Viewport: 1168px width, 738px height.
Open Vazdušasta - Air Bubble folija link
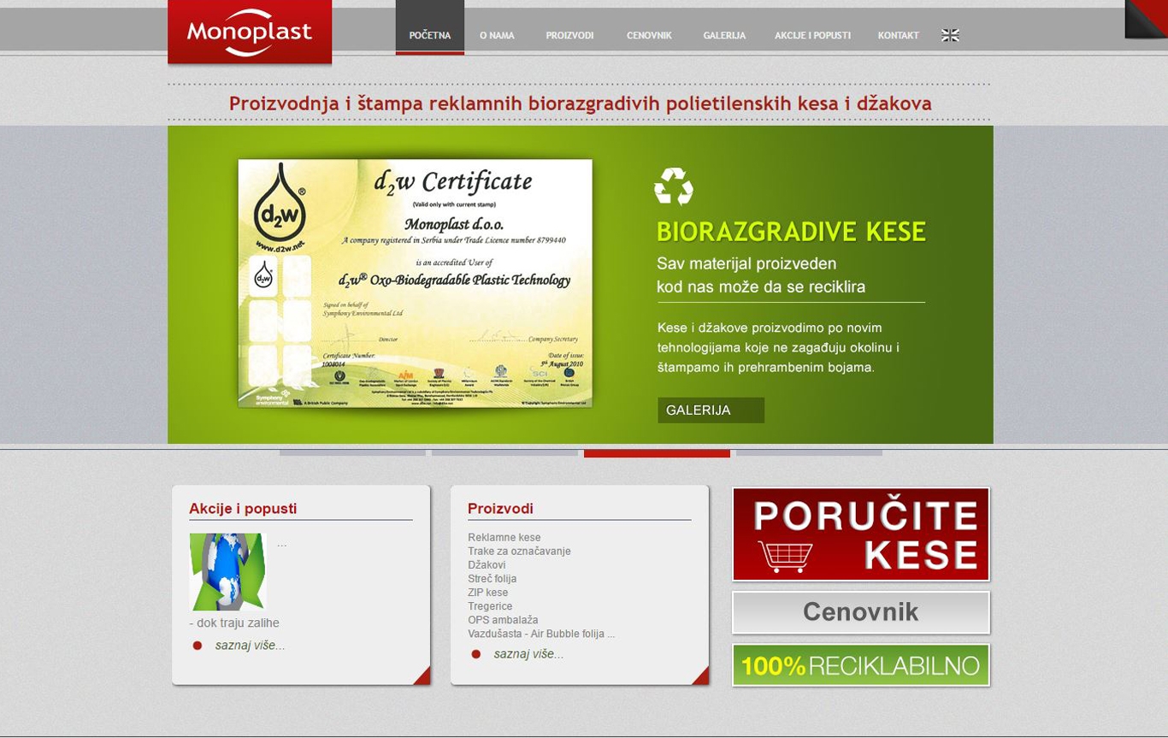point(541,634)
